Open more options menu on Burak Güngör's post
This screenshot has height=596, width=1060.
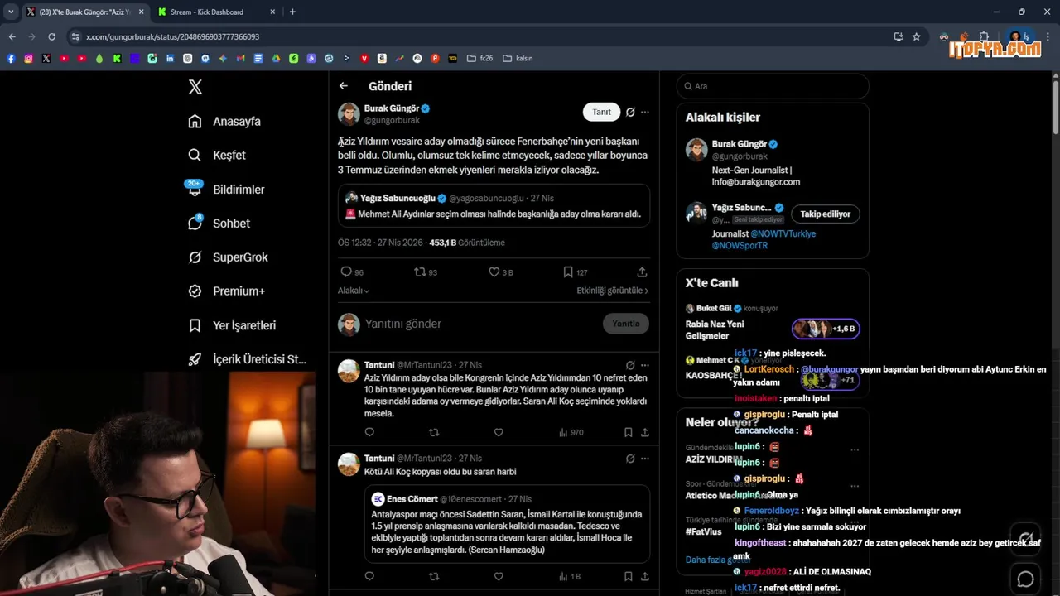pyautogui.click(x=645, y=112)
